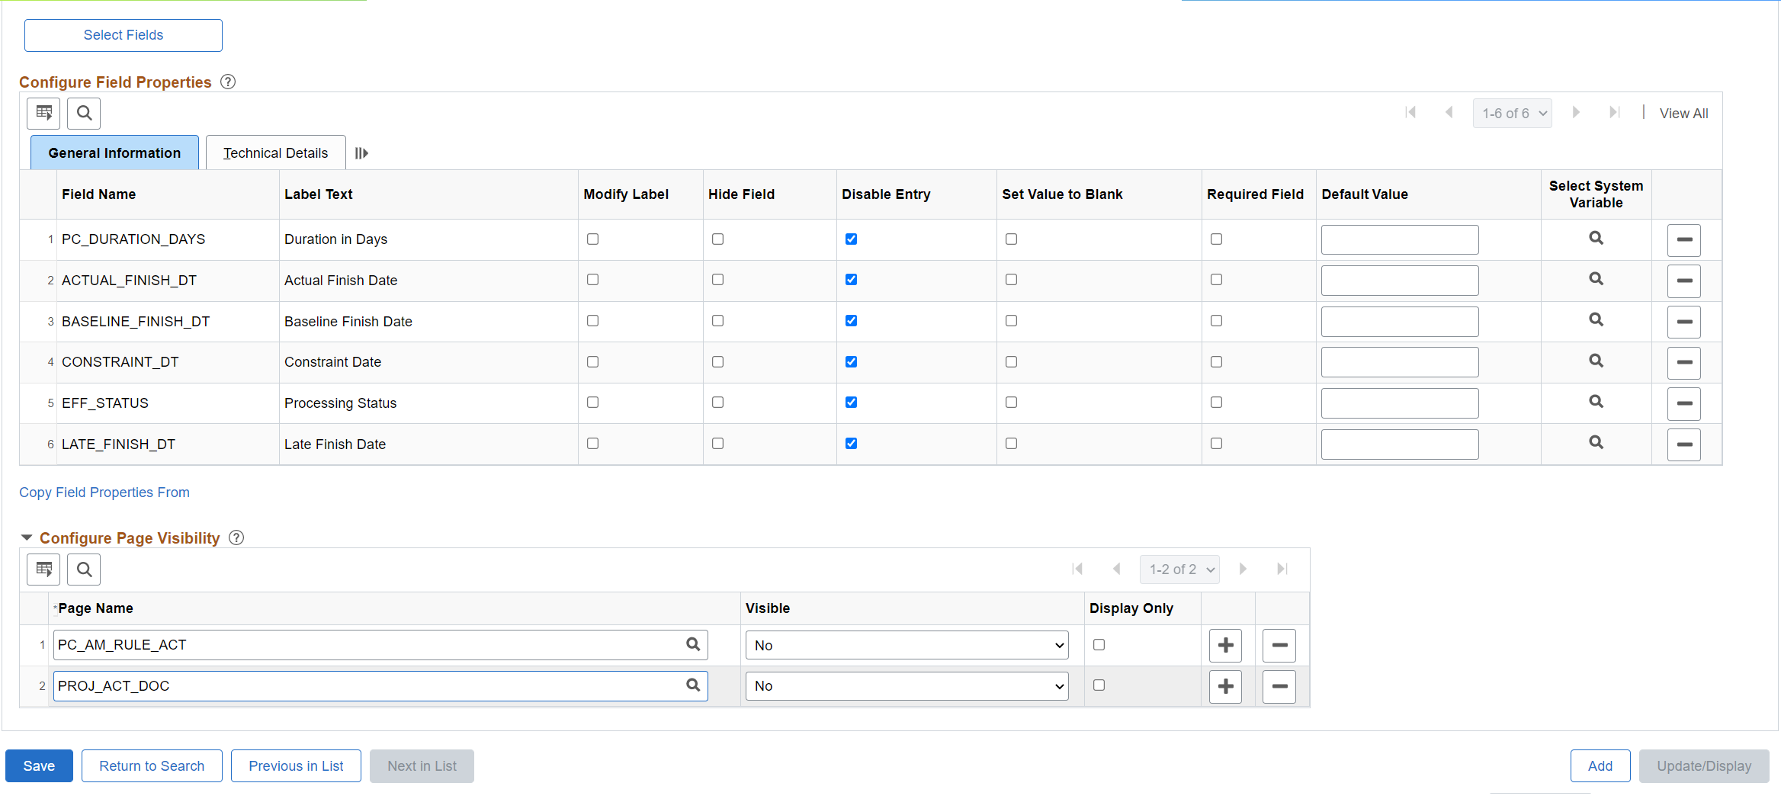The image size is (1781, 799).
Task: Click Default Value field for CONSTRAINT_DT
Action: pyautogui.click(x=1400, y=362)
